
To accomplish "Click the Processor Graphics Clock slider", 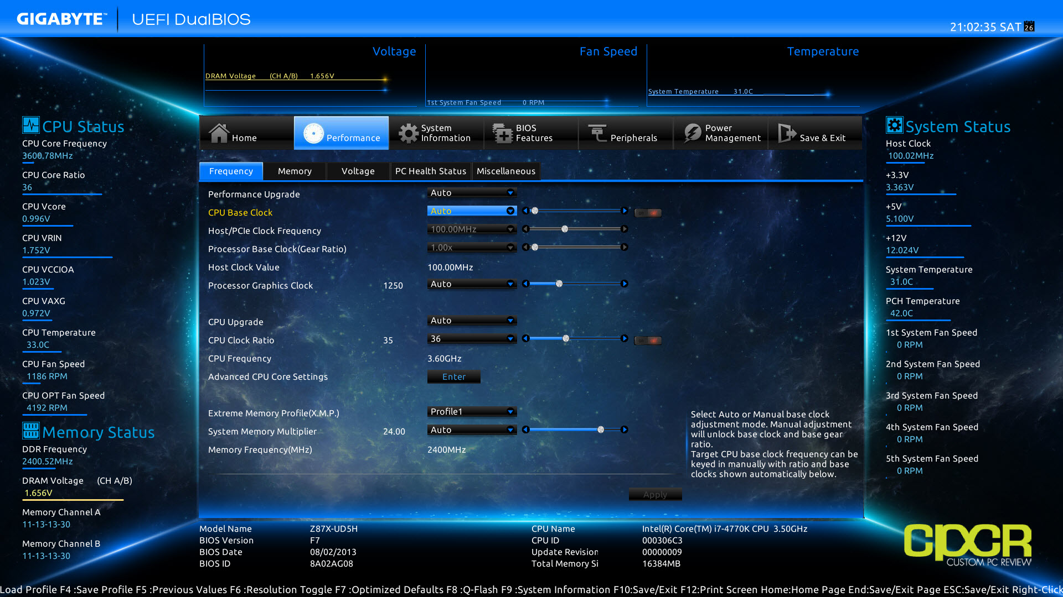I will pyautogui.click(x=575, y=284).
